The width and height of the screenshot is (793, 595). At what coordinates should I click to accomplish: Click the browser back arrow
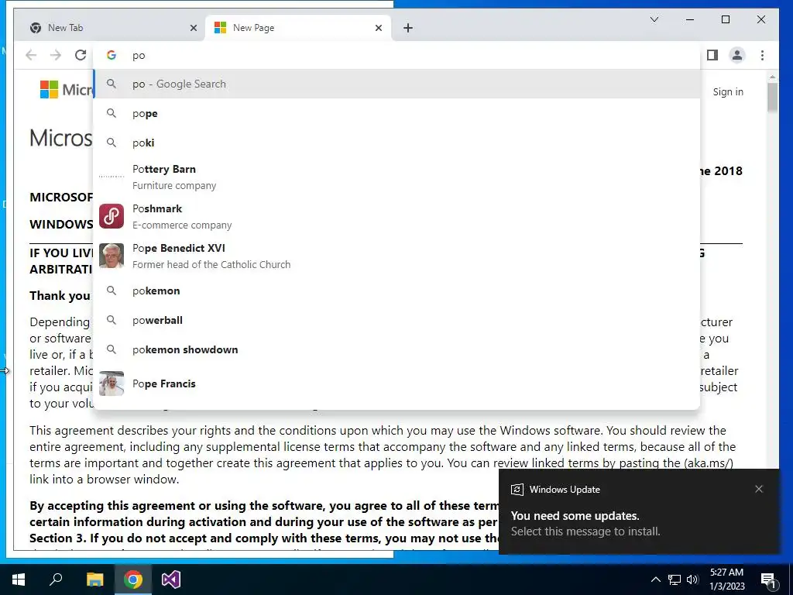(31, 55)
